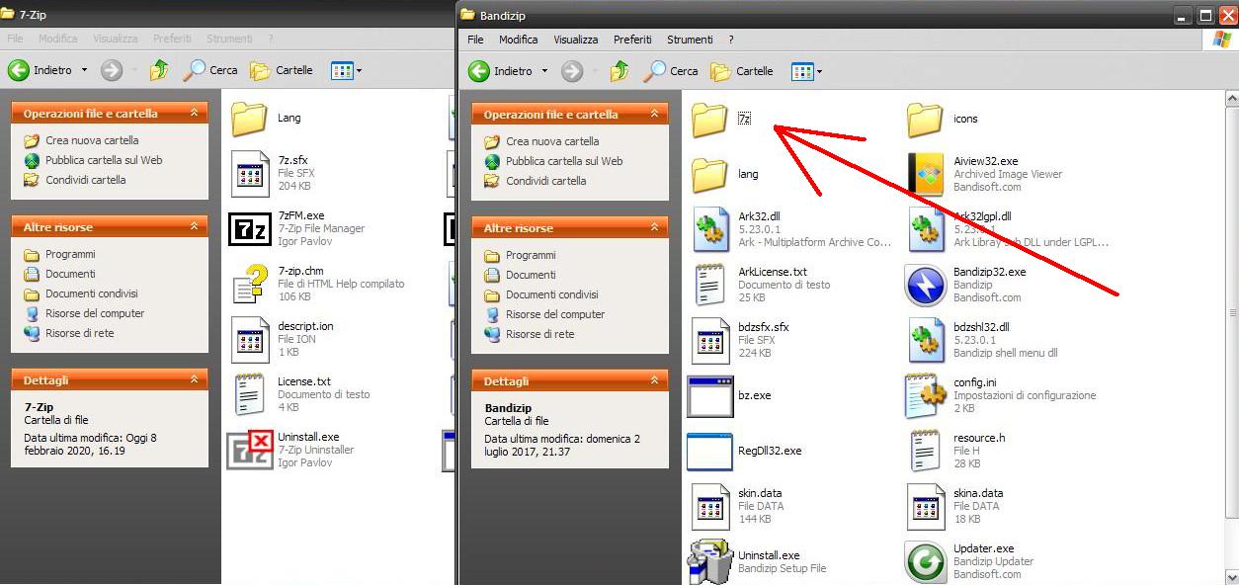This screenshot has height=585, width=1239.
Task: Select License.txt icon in 7-Zip window
Action: pos(249,394)
